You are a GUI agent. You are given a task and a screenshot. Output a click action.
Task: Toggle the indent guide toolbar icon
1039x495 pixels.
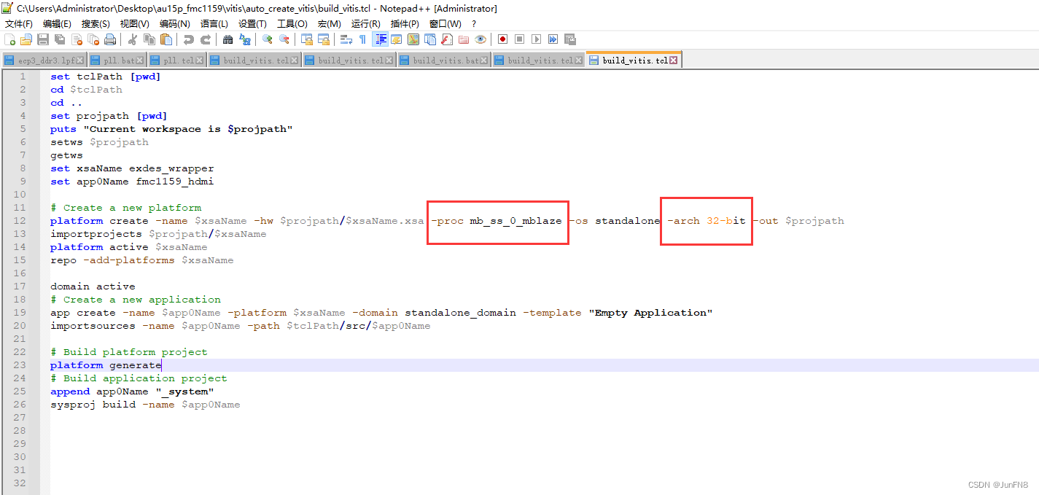click(x=380, y=39)
